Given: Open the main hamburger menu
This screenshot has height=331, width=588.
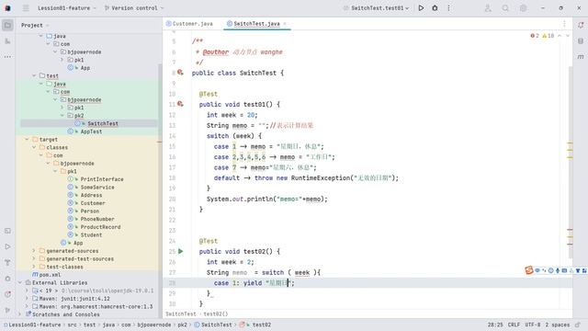Looking at the screenshot, I should (x=26, y=8).
